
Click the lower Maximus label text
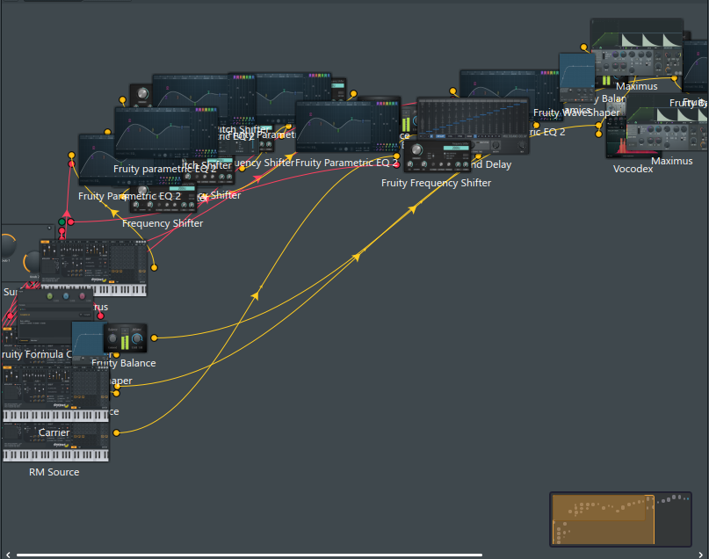click(671, 161)
